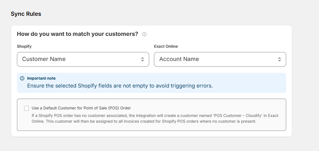
Task: Click the POS Customer – Cloudify description paragraph
Action: tap(155, 118)
